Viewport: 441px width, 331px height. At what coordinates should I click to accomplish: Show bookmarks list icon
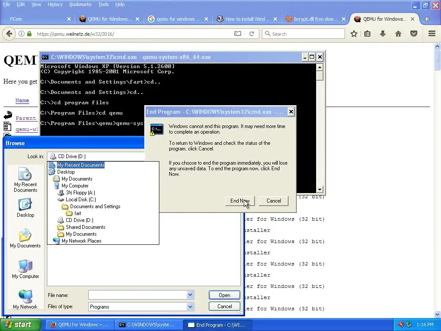point(367,34)
